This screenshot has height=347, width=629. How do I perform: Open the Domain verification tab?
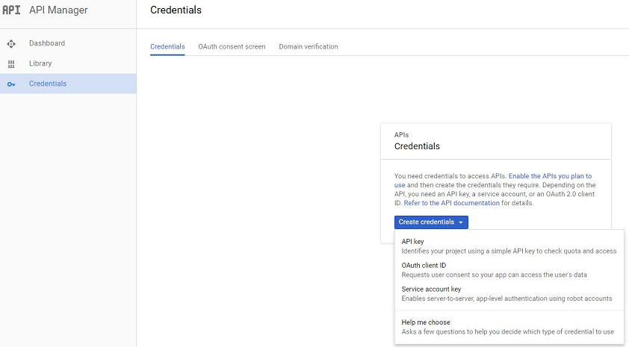point(309,46)
